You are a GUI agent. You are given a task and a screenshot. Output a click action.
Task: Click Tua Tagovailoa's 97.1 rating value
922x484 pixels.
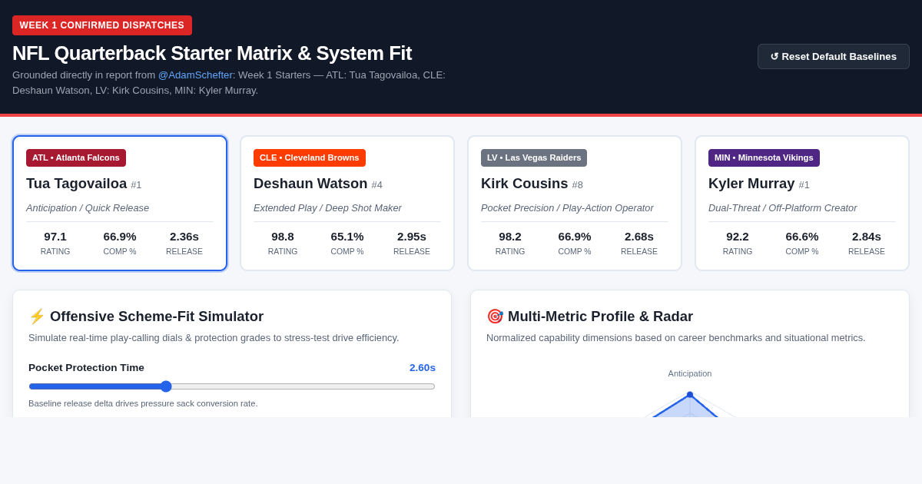coord(55,236)
